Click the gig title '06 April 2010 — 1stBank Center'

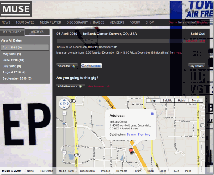tap(97, 34)
